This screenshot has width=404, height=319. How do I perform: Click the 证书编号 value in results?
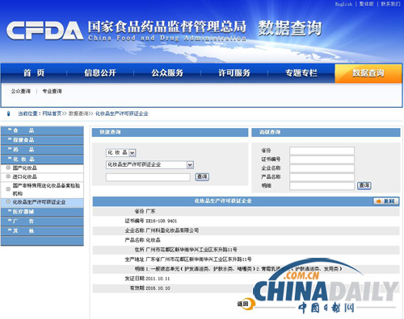(162, 221)
